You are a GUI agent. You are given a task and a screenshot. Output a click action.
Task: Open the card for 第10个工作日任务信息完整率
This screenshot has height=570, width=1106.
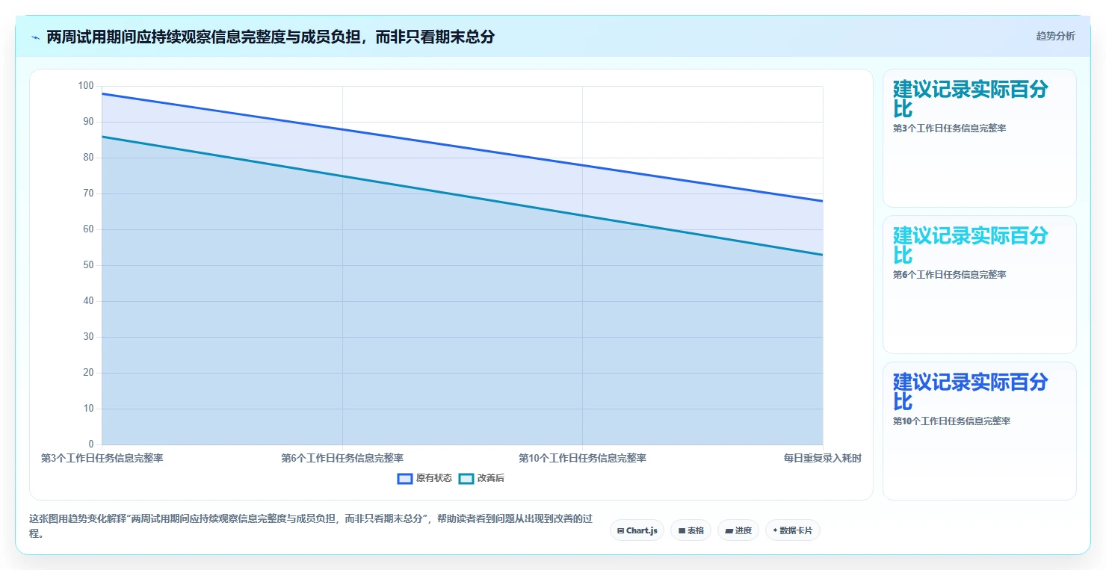979,430
